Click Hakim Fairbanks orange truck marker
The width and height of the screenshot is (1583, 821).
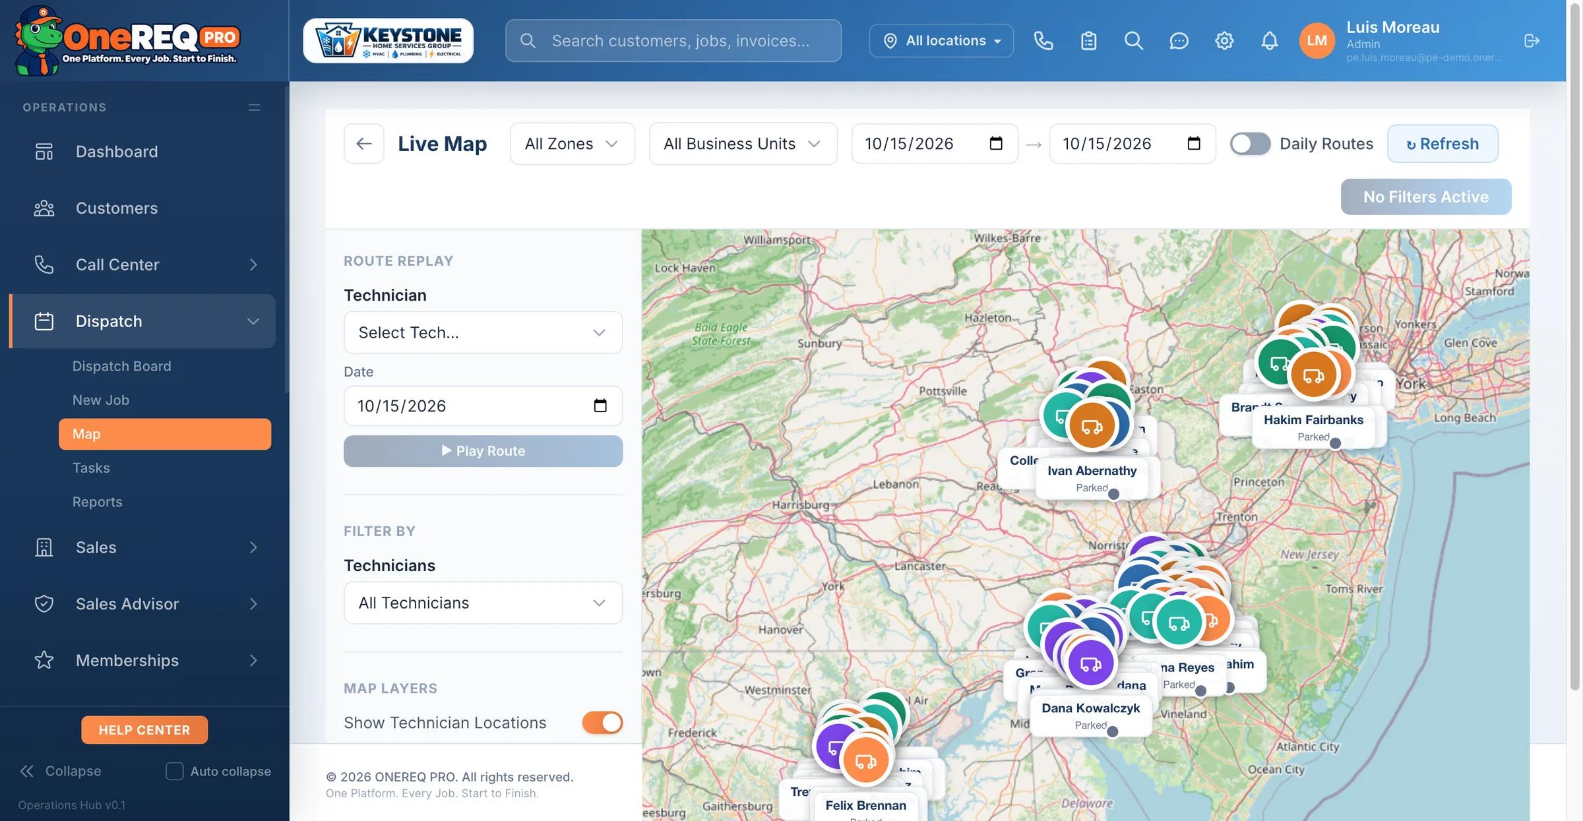pos(1313,376)
